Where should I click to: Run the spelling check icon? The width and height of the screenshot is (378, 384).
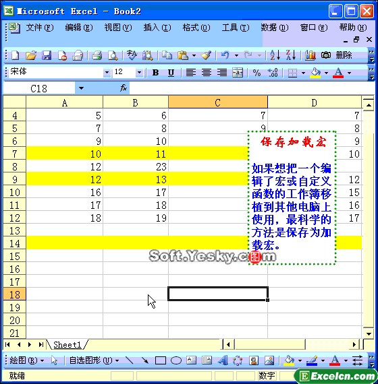pos(132,55)
